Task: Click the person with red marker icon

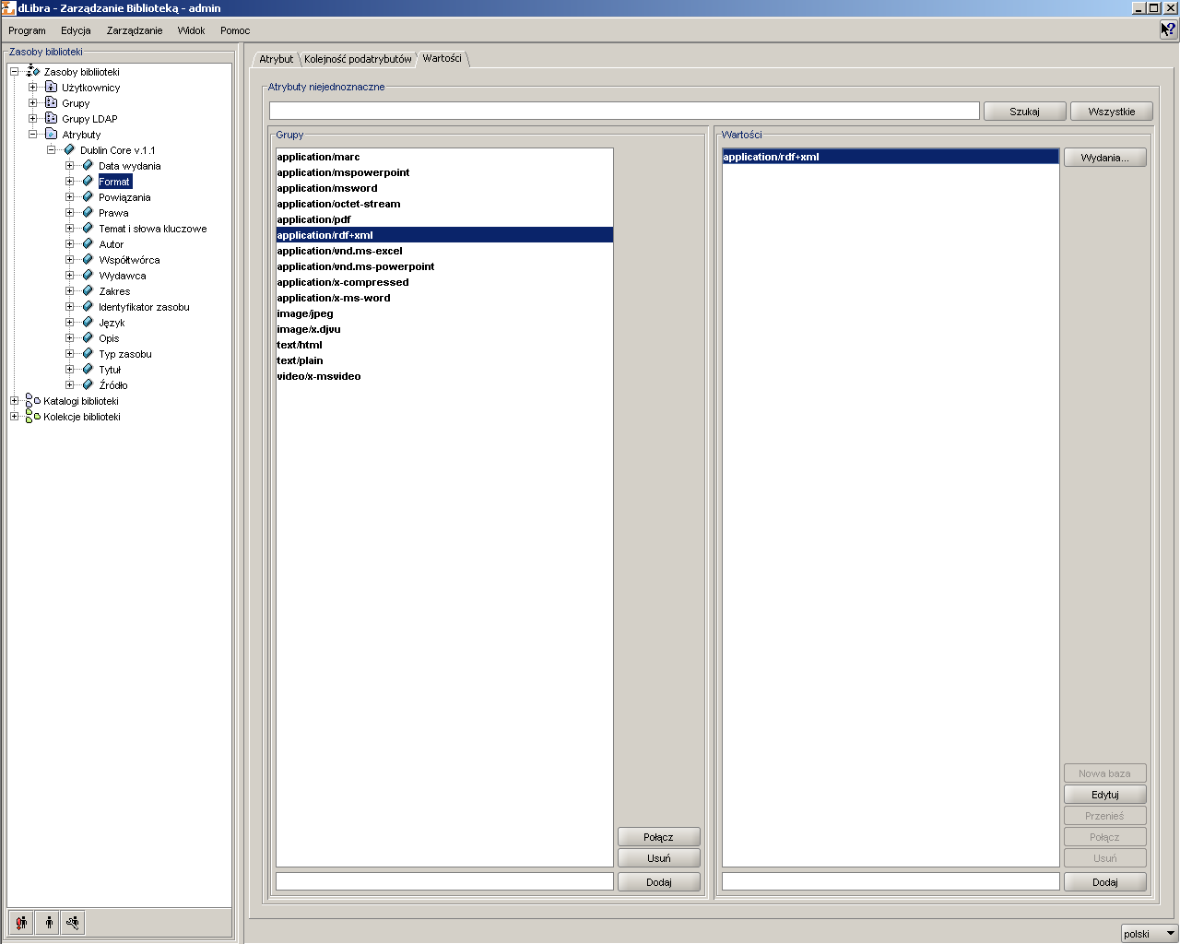Action: (21, 922)
